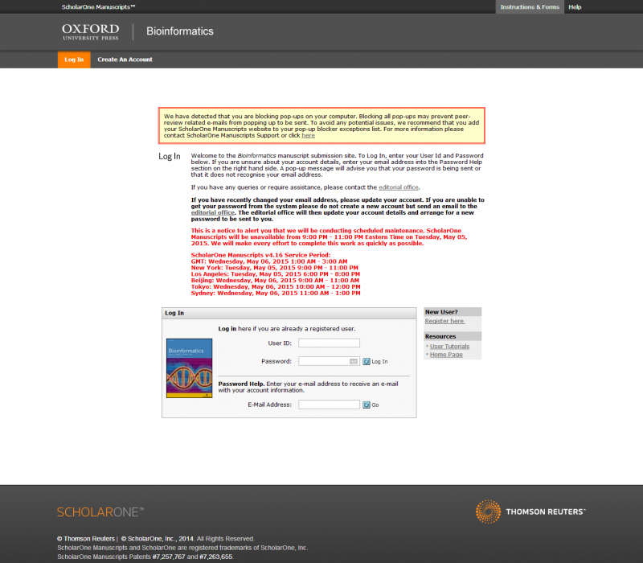
Task: Click the bold editorial office link
Action: point(212,212)
